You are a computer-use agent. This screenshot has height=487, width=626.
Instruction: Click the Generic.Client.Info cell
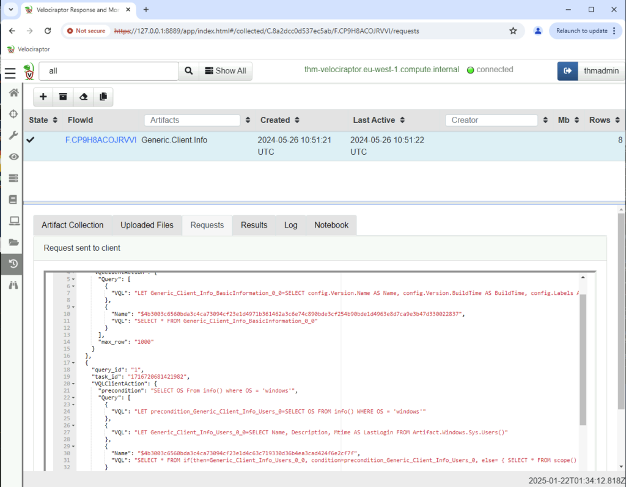click(x=174, y=140)
